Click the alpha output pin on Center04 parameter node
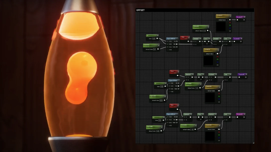This screenshot has width=271, height=152. pos(219,141)
